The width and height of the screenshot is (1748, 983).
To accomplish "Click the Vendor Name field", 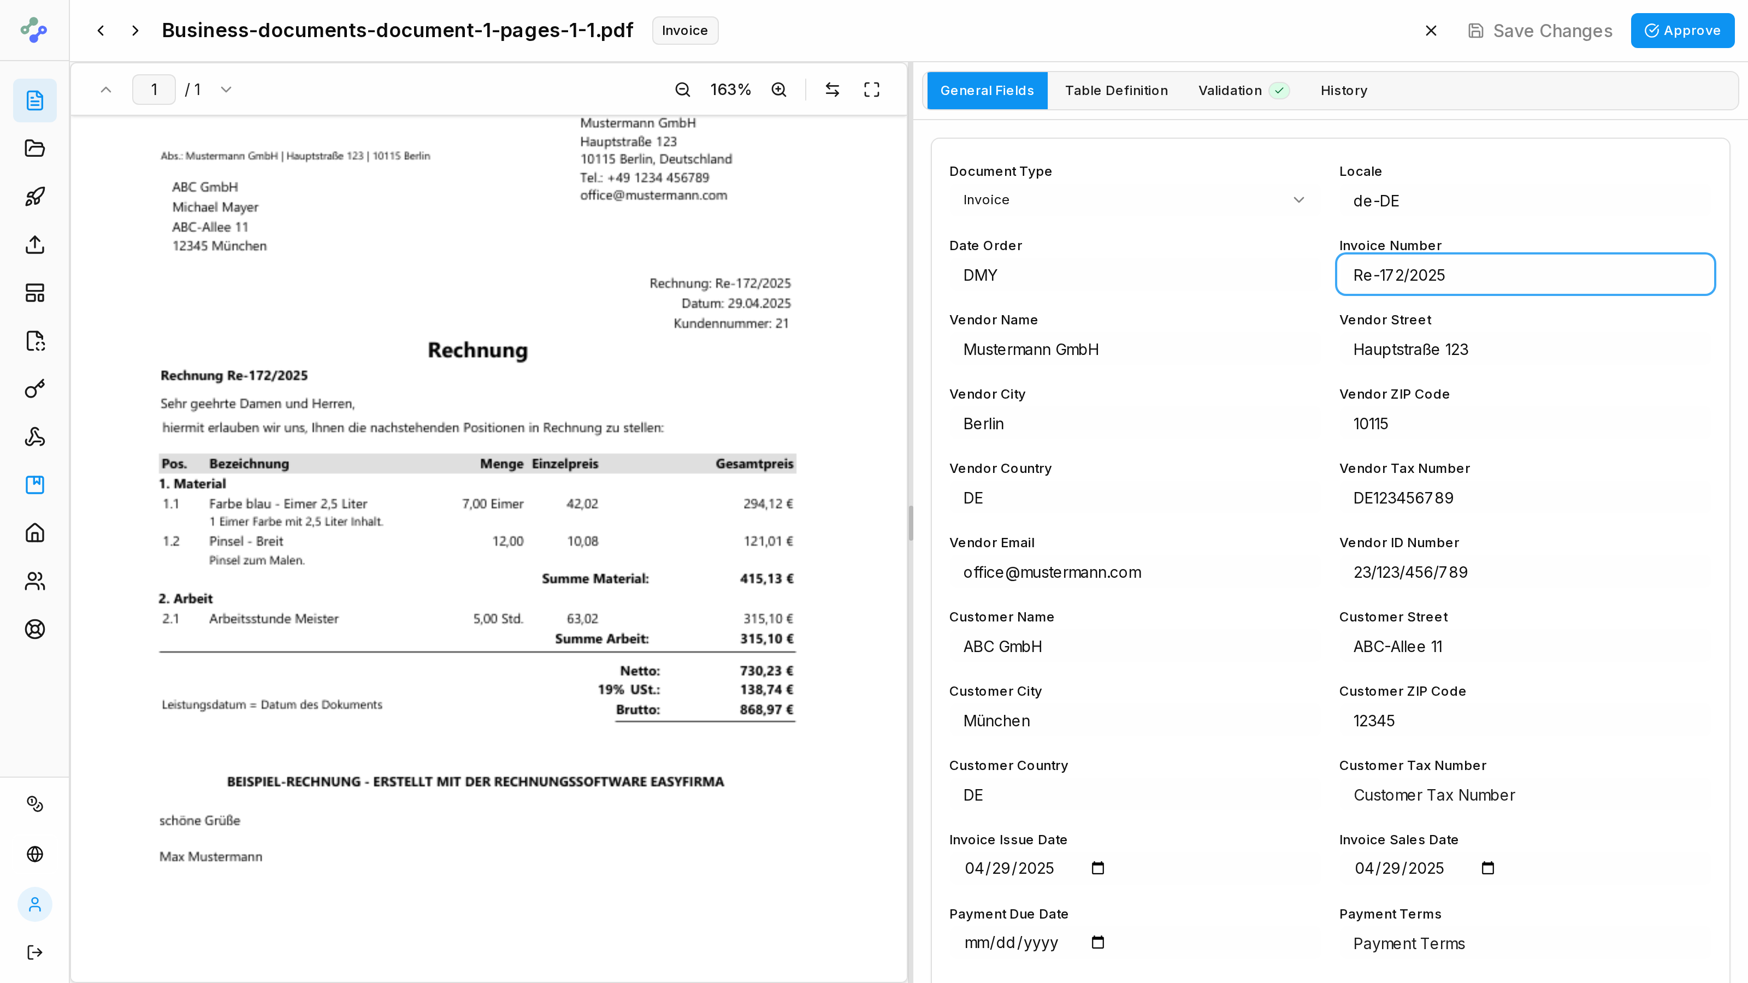I will (x=1134, y=350).
